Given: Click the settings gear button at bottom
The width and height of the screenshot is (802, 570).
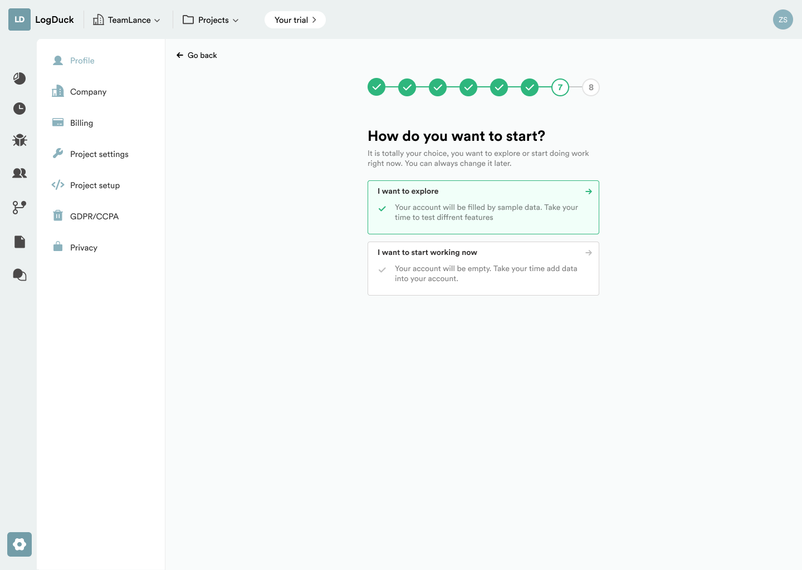Looking at the screenshot, I should tap(19, 544).
